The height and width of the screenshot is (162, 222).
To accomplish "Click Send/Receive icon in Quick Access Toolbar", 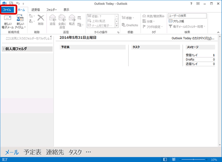I will tap(11, 3).
